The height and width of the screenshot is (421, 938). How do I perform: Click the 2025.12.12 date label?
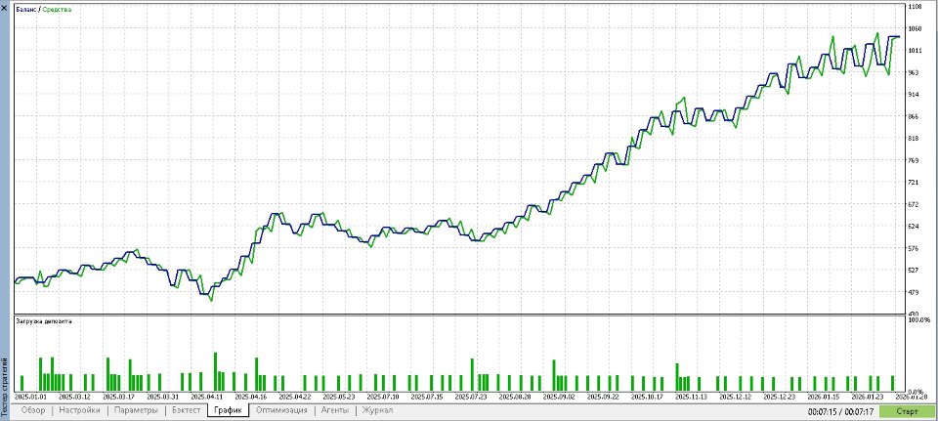coord(736,397)
